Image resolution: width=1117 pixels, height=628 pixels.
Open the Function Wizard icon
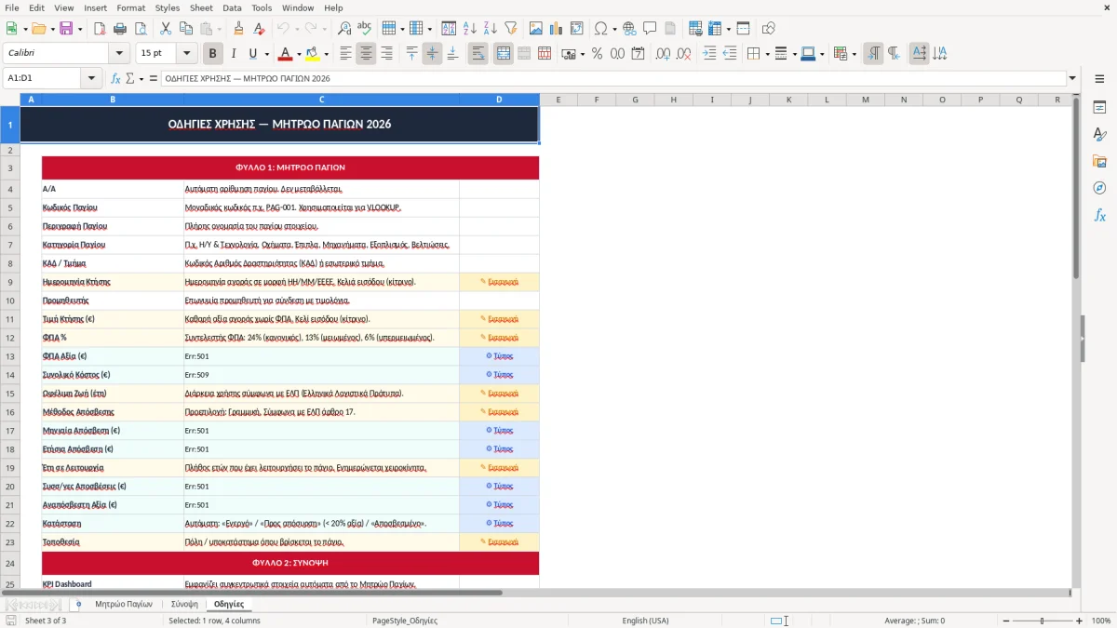pos(115,78)
